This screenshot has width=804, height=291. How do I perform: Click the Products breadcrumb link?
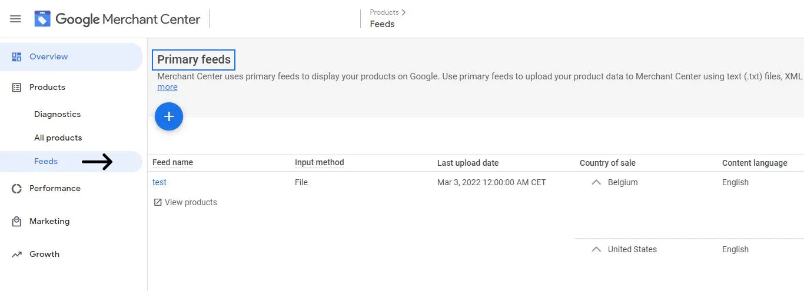tap(384, 12)
